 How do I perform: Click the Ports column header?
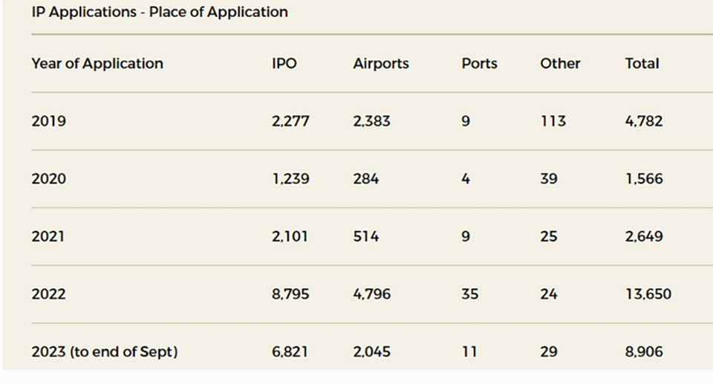tap(479, 64)
